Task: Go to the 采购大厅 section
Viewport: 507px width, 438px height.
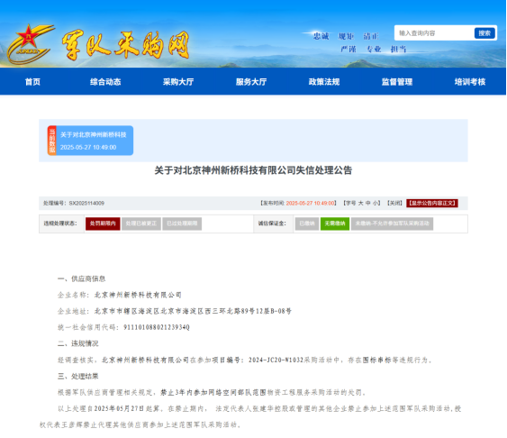Action: point(178,82)
